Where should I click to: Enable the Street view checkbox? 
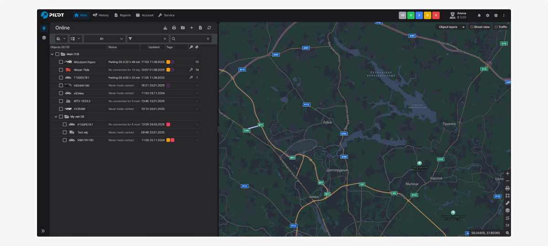click(472, 27)
